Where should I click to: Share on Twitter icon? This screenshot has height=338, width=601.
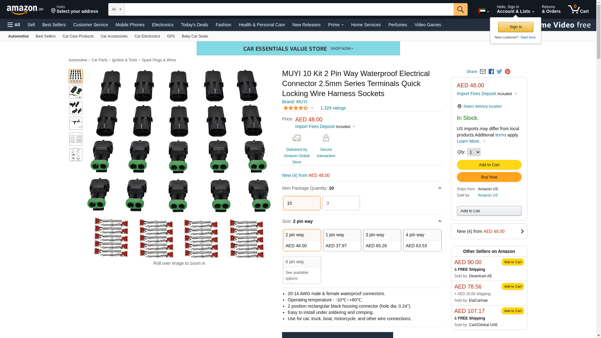(x=499, y=72)
